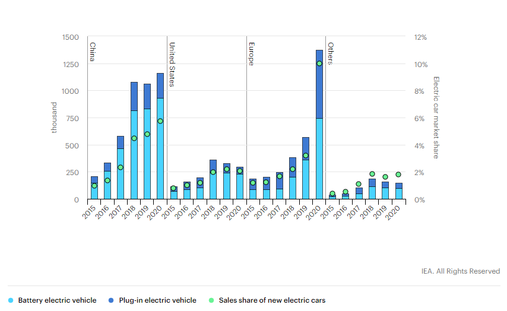Select the United States 2020 bar
Image resolution: width=507 pixels, height=311 pixels.
pyautogui.click(x=240, y=183)
